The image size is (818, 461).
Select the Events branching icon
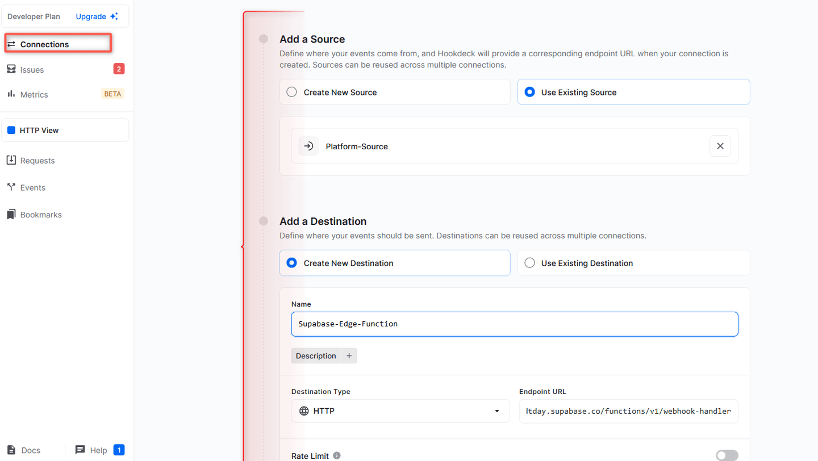pyautogui.click(x=12, y=187)
